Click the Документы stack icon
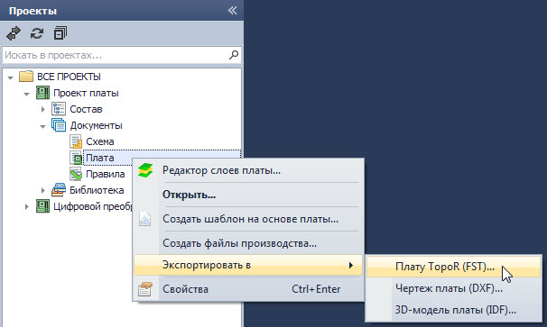Viewport: 547px width, 327px height. point(59,125)
